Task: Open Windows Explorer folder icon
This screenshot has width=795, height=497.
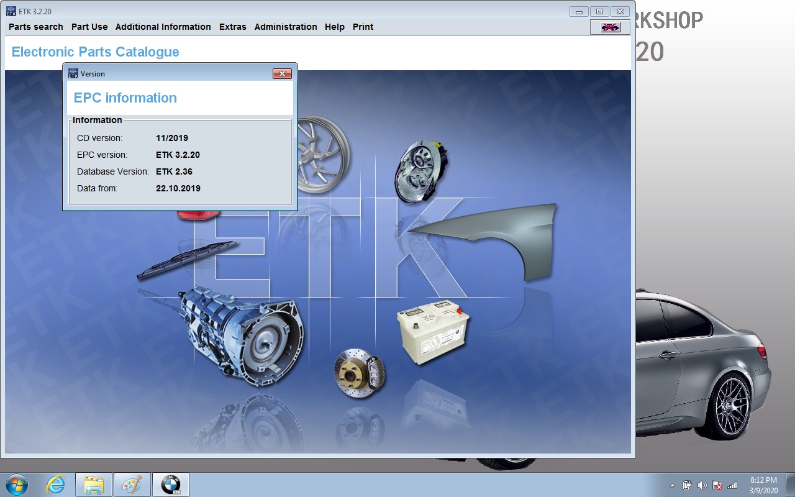Action: pos(93,485)
